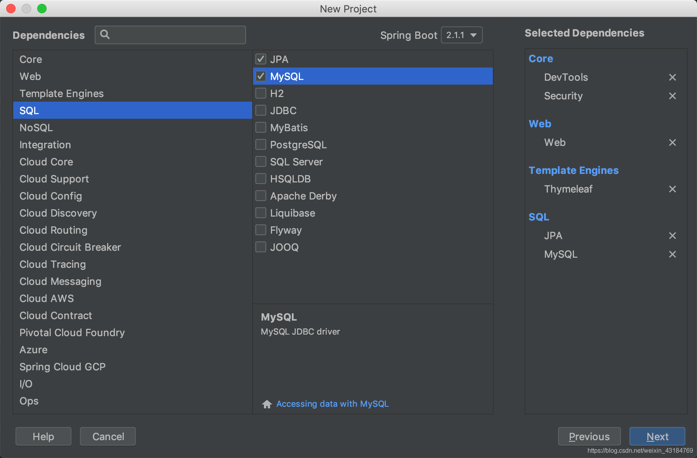697x458 pixels.
Task: Click the home icon beside MySQL guide link
Action: pyautogui.click(x=267, y=404)
